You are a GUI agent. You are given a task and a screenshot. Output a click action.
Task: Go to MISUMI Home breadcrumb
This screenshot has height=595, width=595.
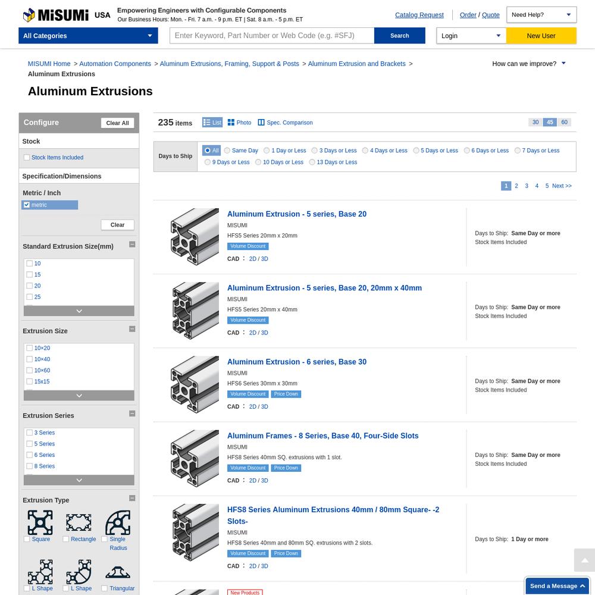click(x=49, y=64)
